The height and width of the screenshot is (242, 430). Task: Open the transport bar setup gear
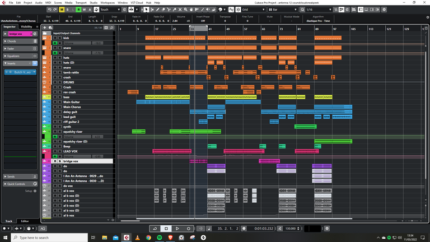pos(327,229)
